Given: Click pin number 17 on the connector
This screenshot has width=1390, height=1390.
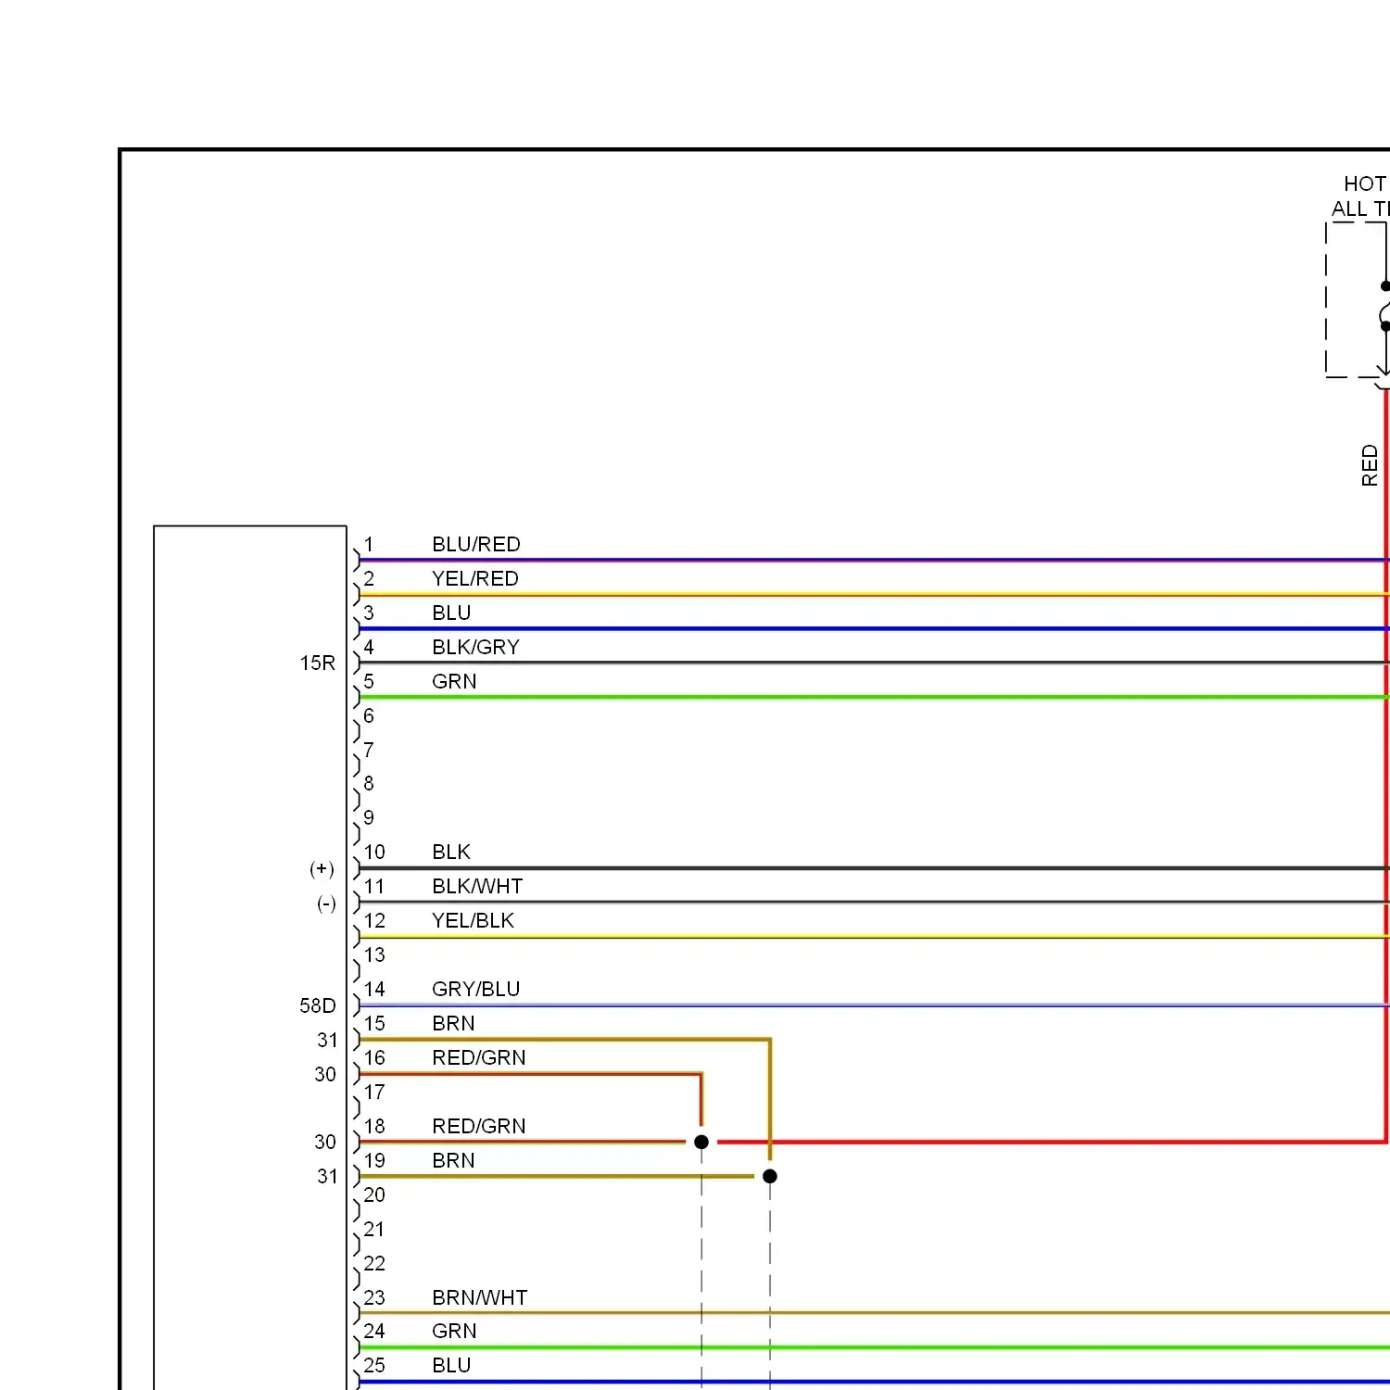Looking at the screenshot, I should (374, 1092).
